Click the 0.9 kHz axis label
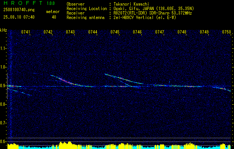234x149 pixels. [3, 86]
